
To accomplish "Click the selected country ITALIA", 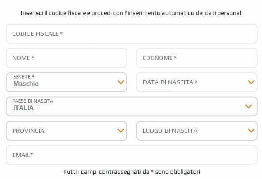I will (23, 108).
